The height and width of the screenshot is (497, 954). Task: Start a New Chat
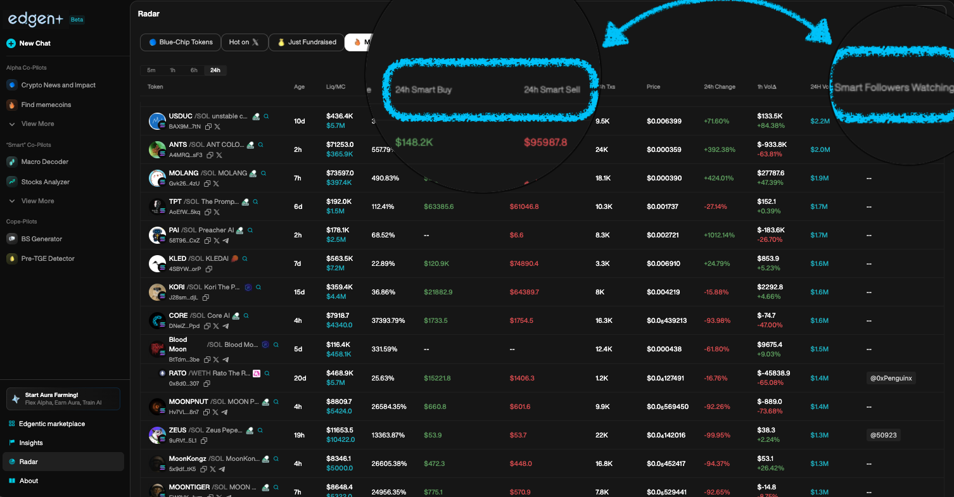pos(28,43)
